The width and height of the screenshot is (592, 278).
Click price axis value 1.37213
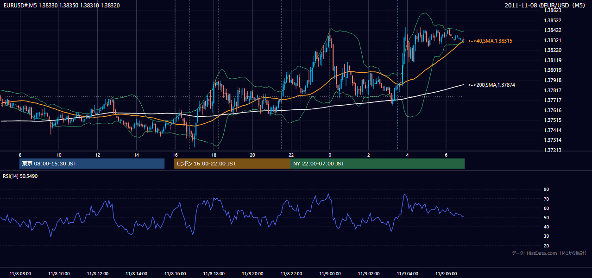coord(552,150)
